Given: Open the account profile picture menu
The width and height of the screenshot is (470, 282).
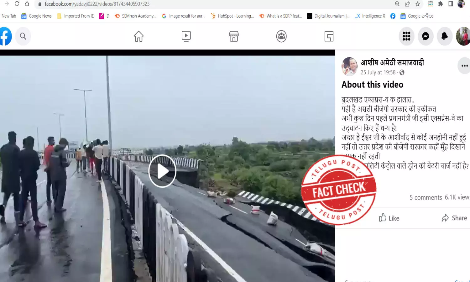Looking at the screenshot, I should point(463,36).
